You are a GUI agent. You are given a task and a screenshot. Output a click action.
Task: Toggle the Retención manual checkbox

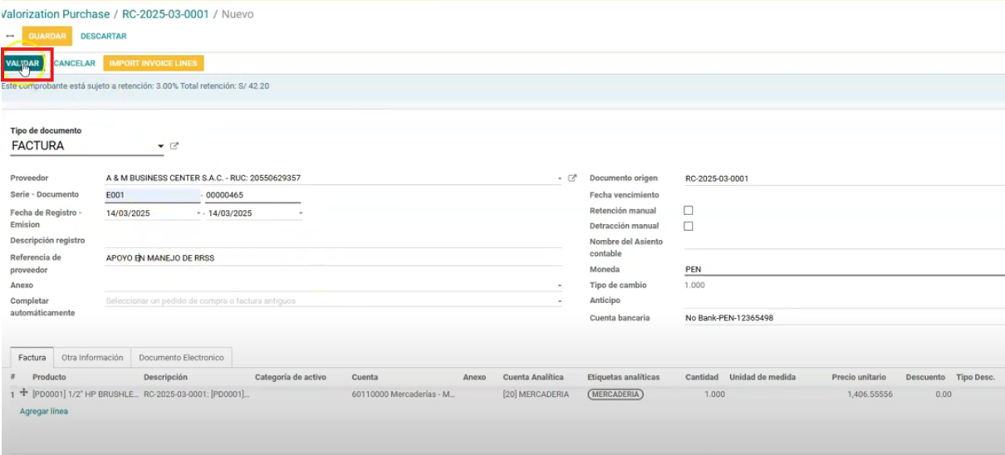[688, 211]
